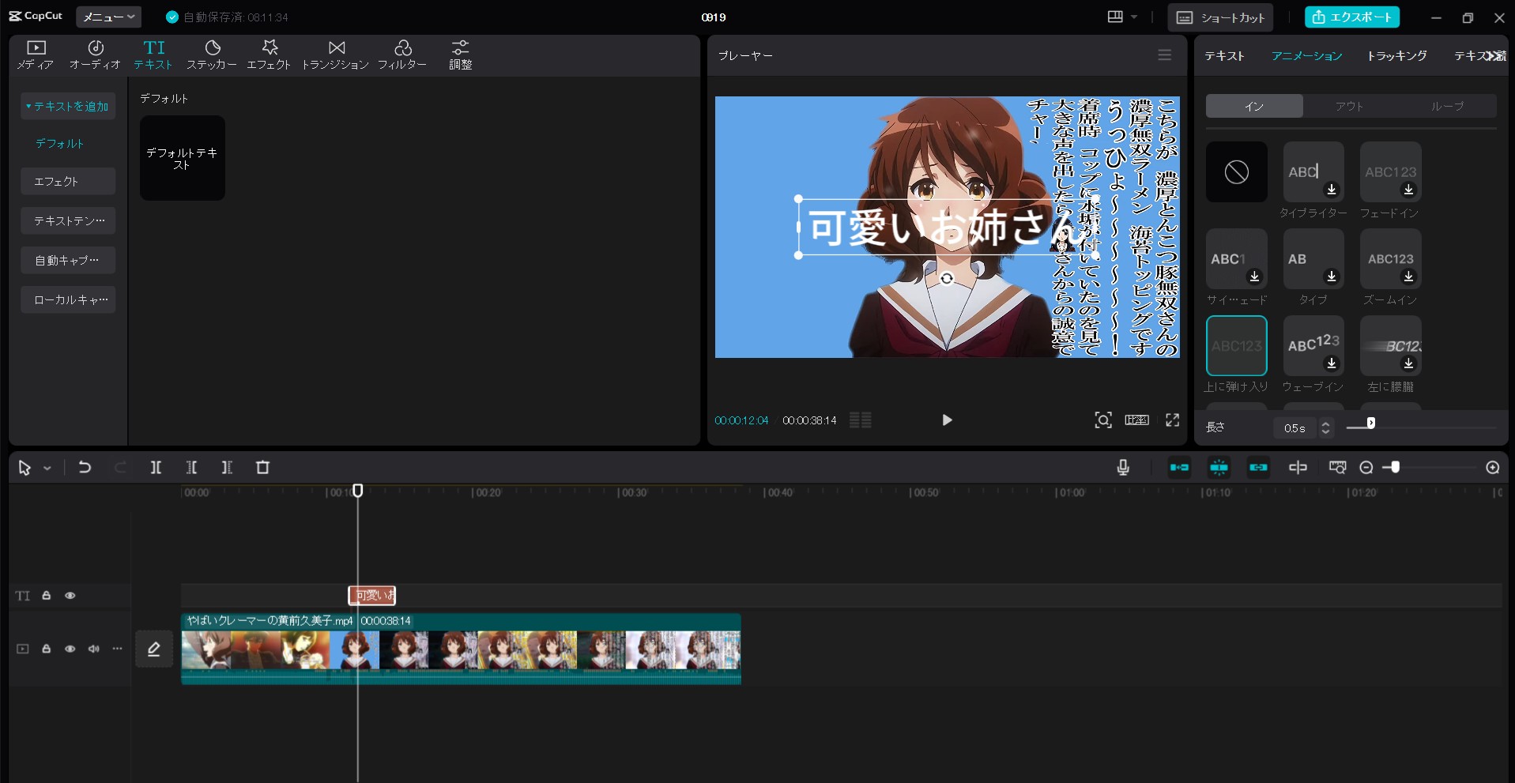
Task: Click the timeline zoom-in plus icon
Action: point(1493,468)
